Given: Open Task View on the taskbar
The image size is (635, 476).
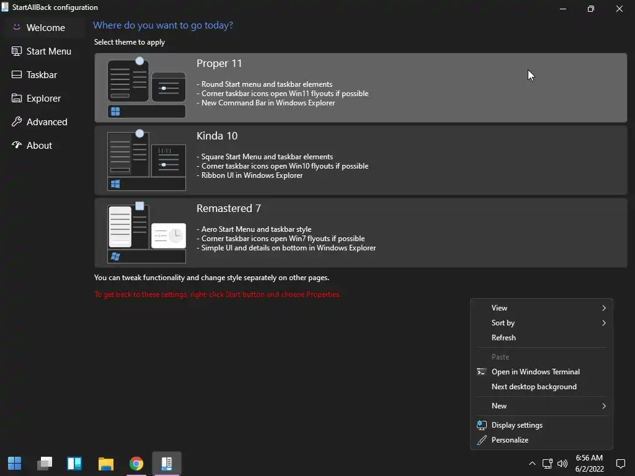Looking at the screenshot, I should click(45, 464).
